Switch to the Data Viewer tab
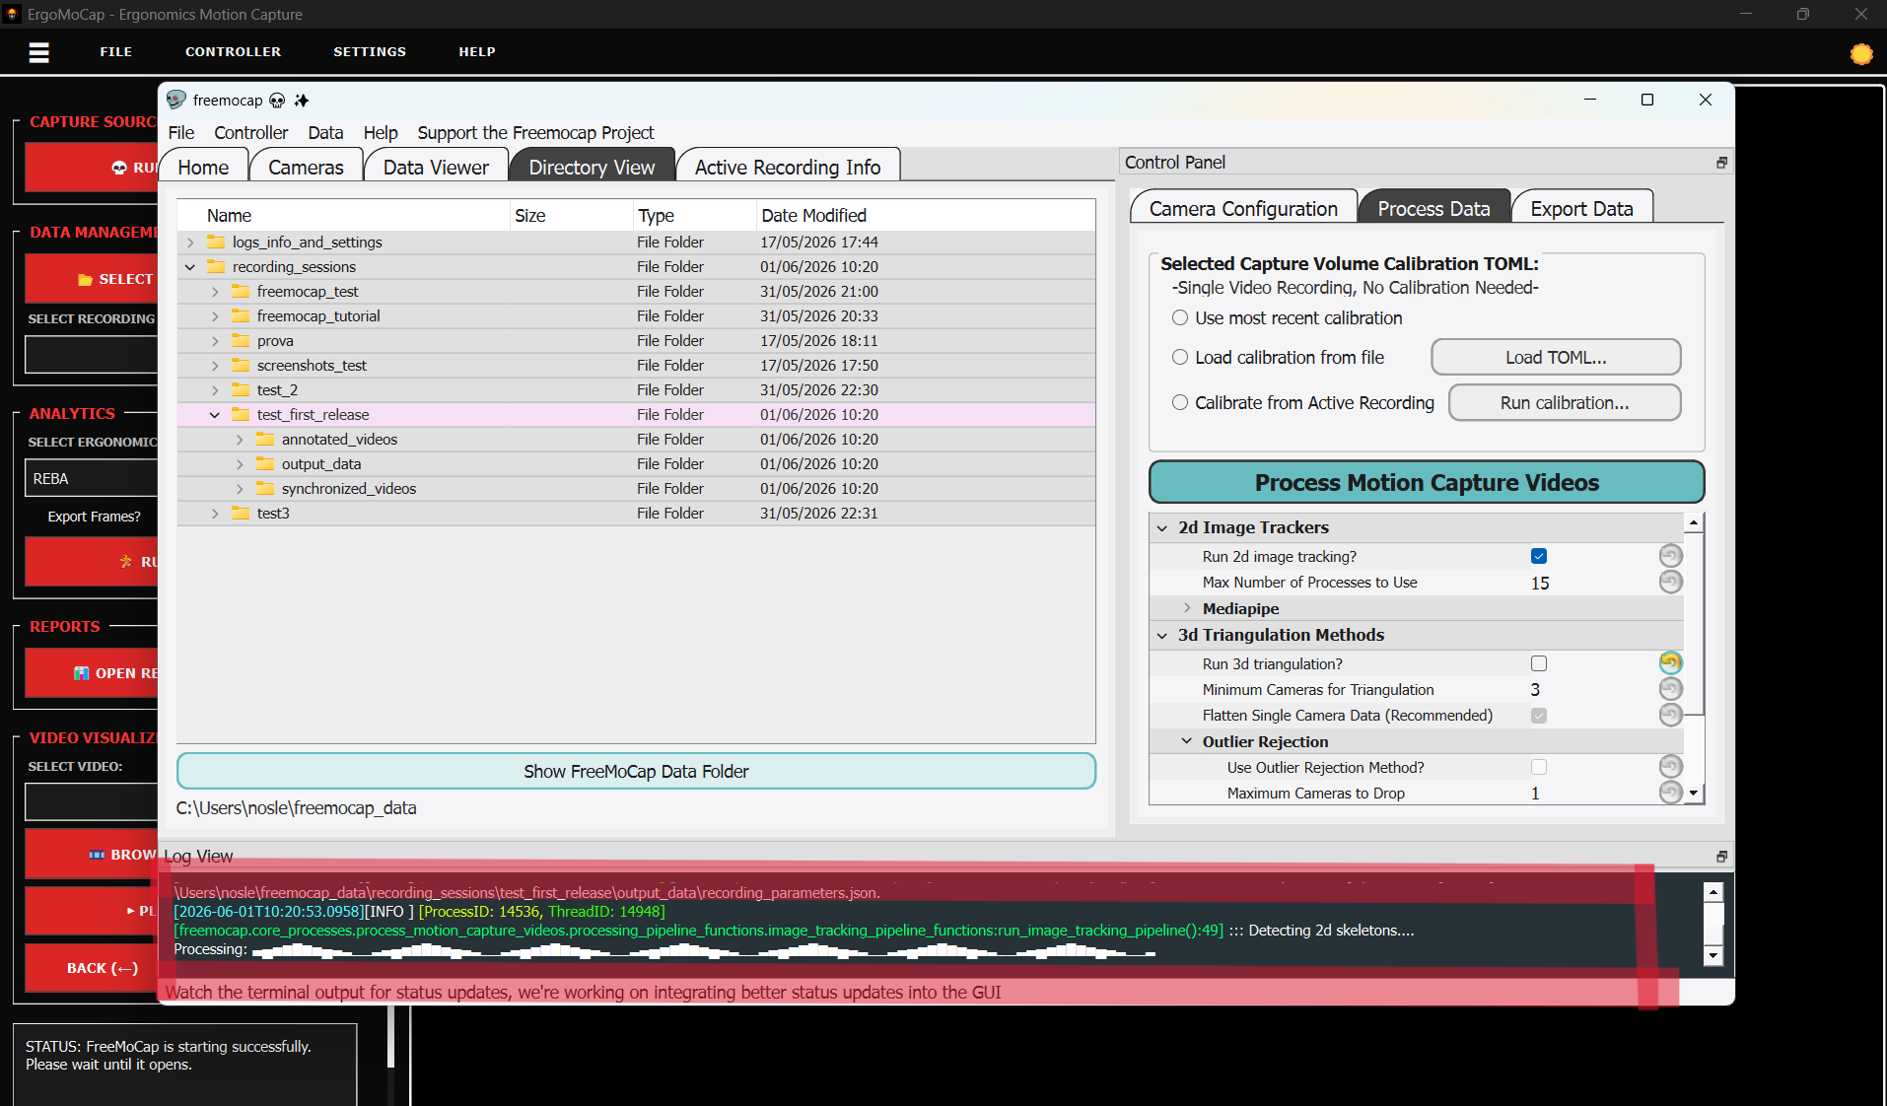This screenshot has height=1106, width=1887. [436, 167]
